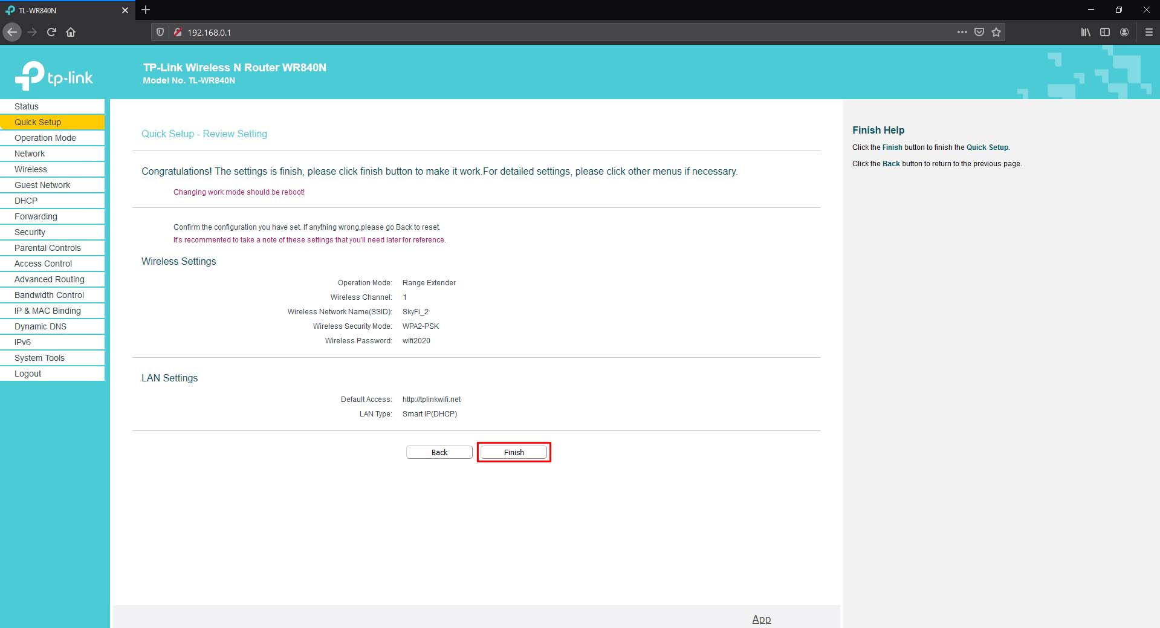The image size is (1160, 628).
Task: Click the Finish button
Action: point(513,452)
